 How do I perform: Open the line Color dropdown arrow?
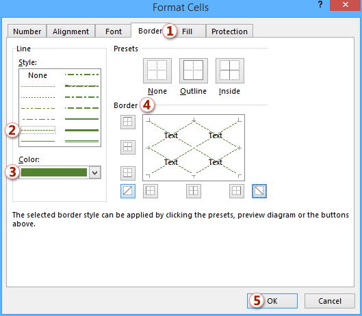tap(95, 172)
